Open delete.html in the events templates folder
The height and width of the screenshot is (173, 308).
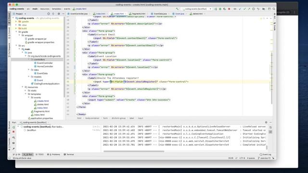[41, 104]
